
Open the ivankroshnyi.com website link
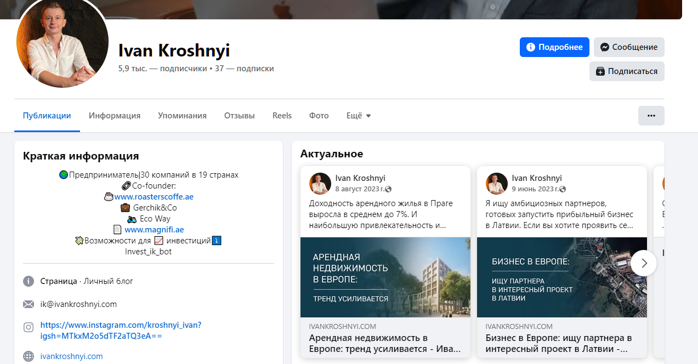pos(72,356)
